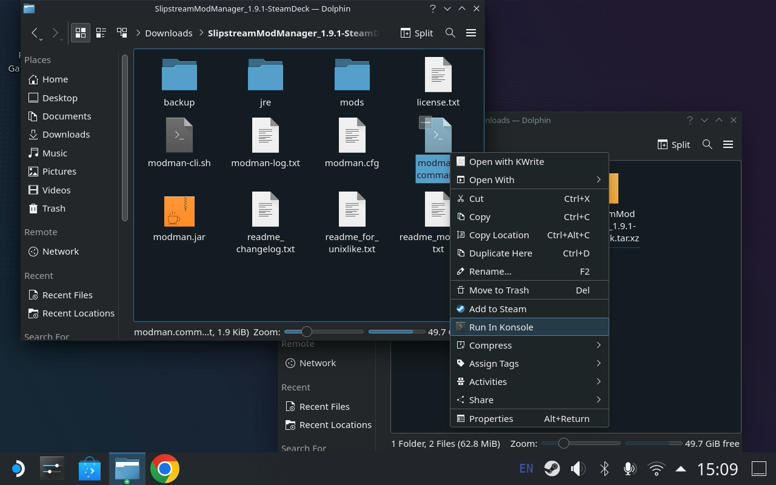
Task: Open the Wi-Fi network tray icon
Action: point(656,469)
